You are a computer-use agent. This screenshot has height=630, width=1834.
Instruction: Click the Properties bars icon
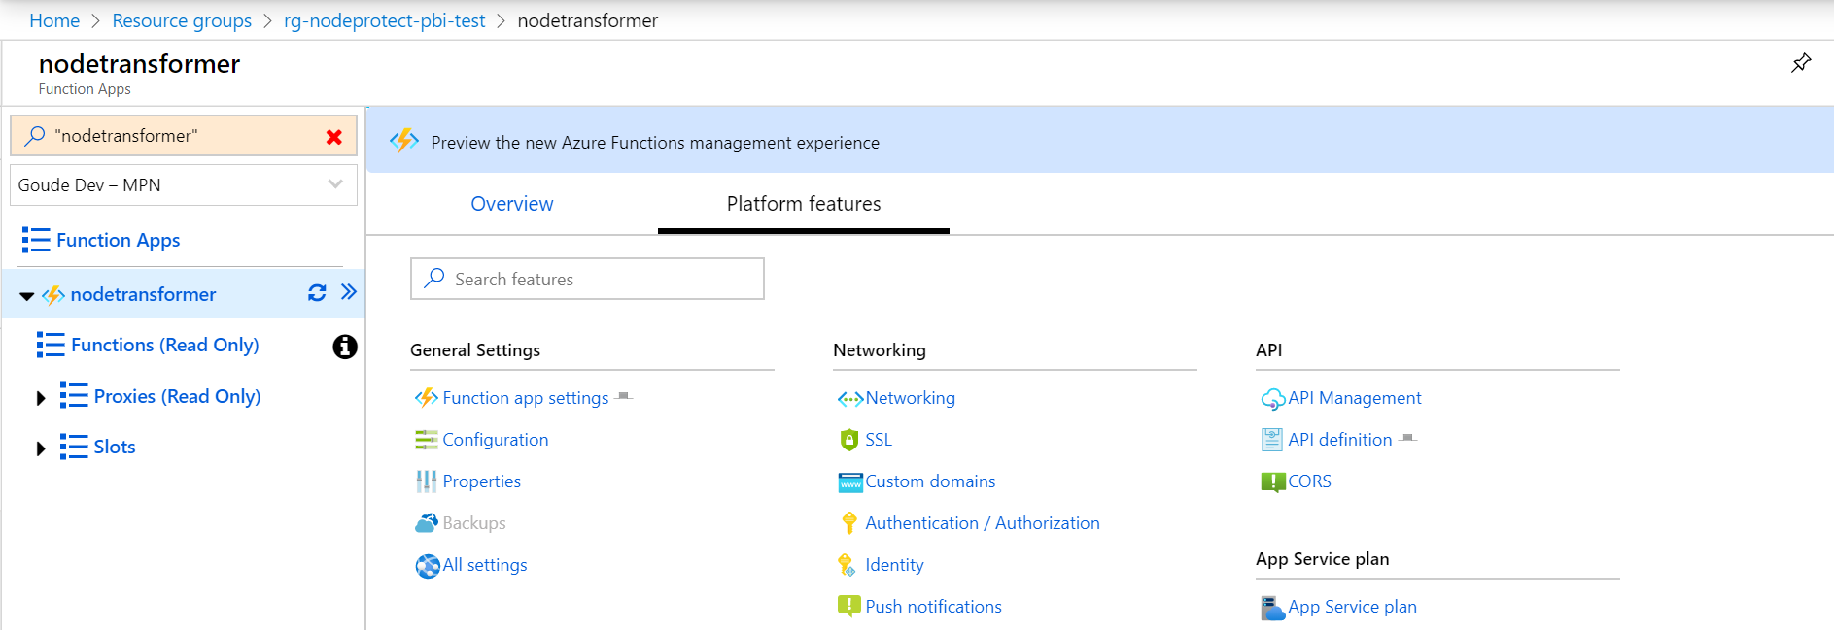pyautogui.click(x=427, y=481)
